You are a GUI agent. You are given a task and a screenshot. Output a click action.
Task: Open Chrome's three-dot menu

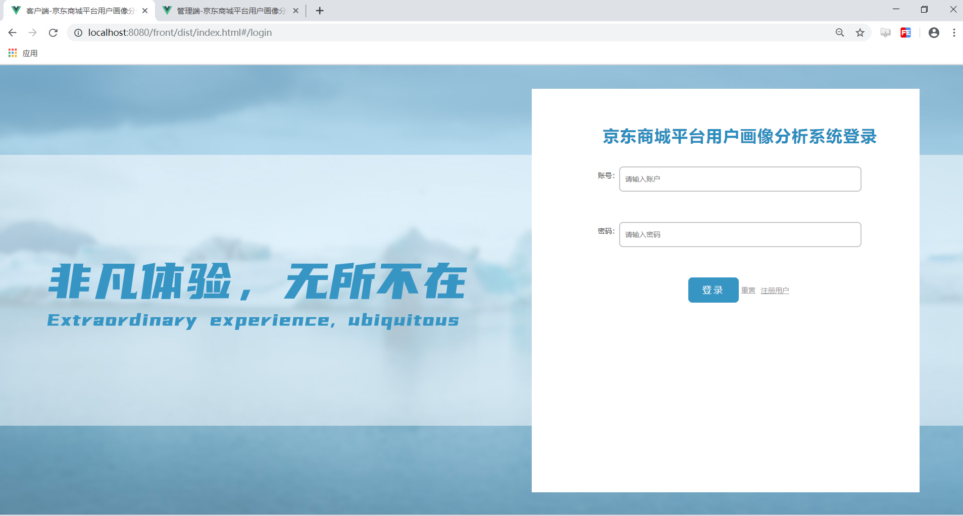(954, 33)
